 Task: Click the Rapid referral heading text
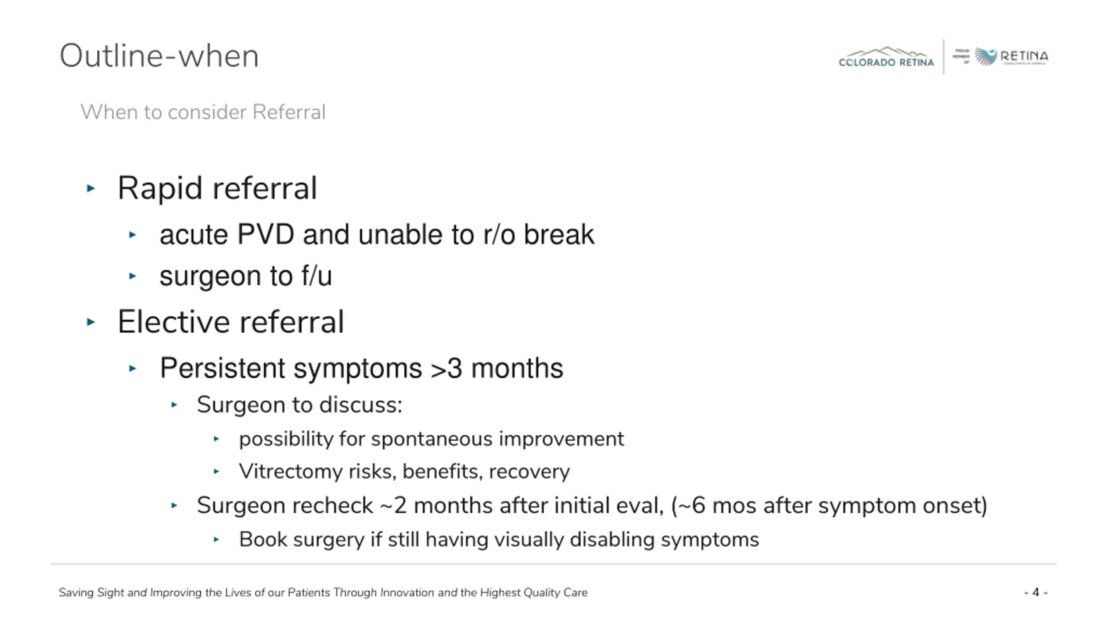click(x=218, y=188)
